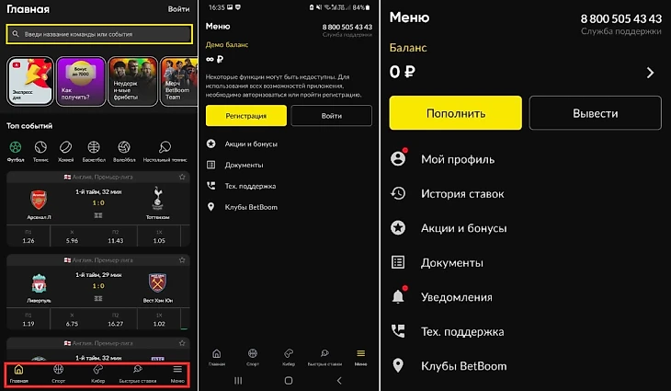Click the team or event search field
Screen dimensions: 671x391
coord(99,34)
